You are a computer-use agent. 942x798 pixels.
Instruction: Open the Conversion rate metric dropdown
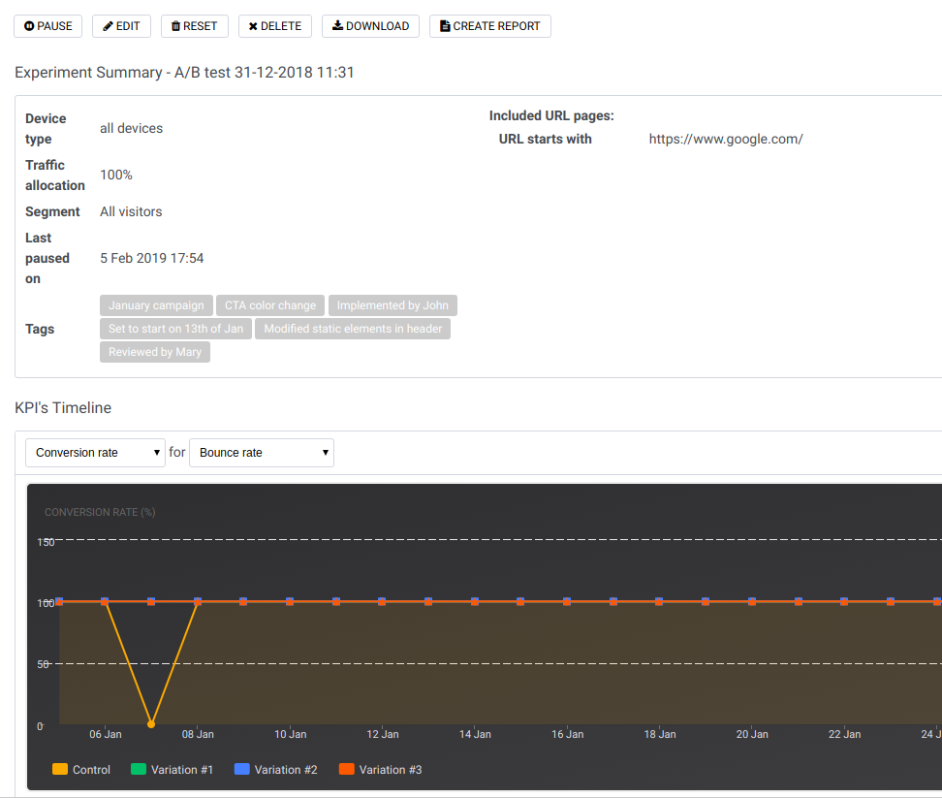click(x=95, y=453)
